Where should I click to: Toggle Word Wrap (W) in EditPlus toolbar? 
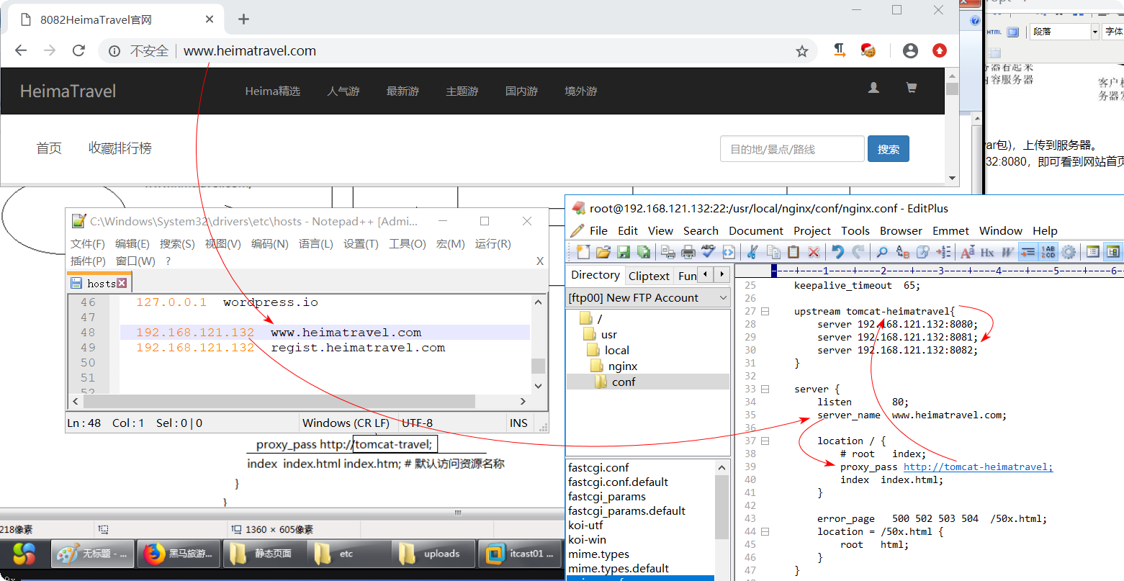point(1007,252)
